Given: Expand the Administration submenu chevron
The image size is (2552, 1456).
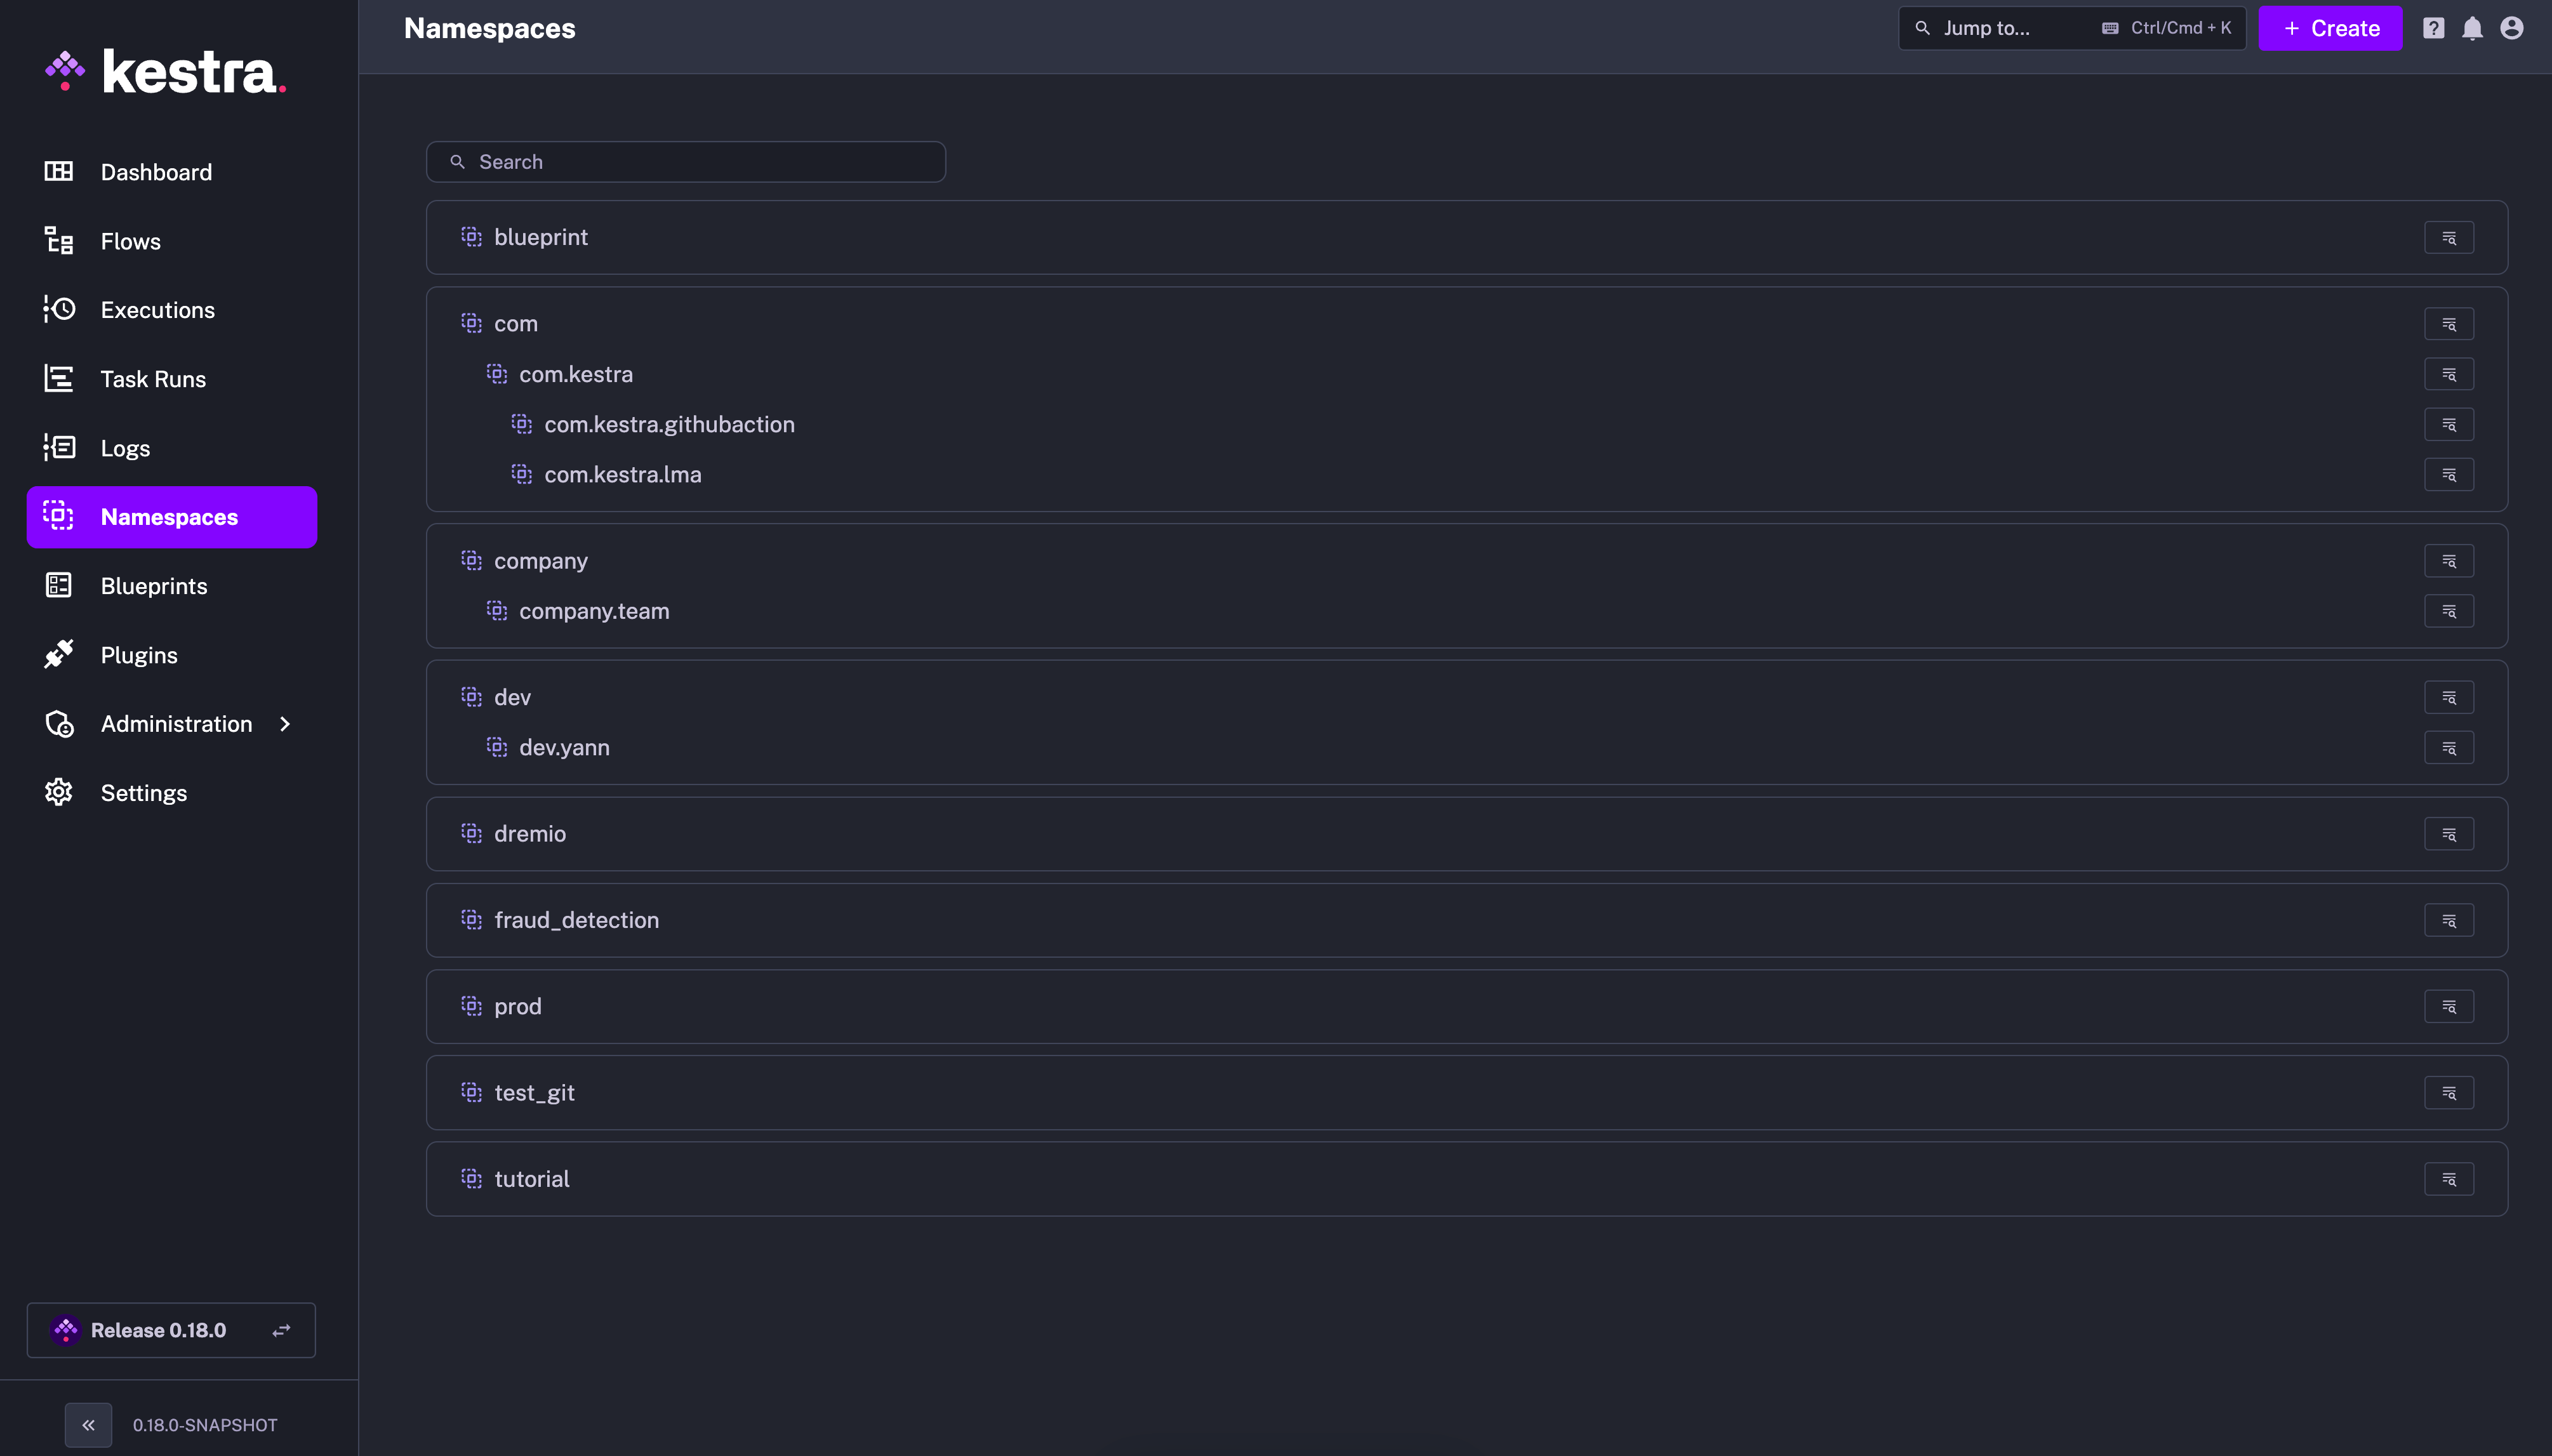Looking at the screenshot, I should 285,724.
